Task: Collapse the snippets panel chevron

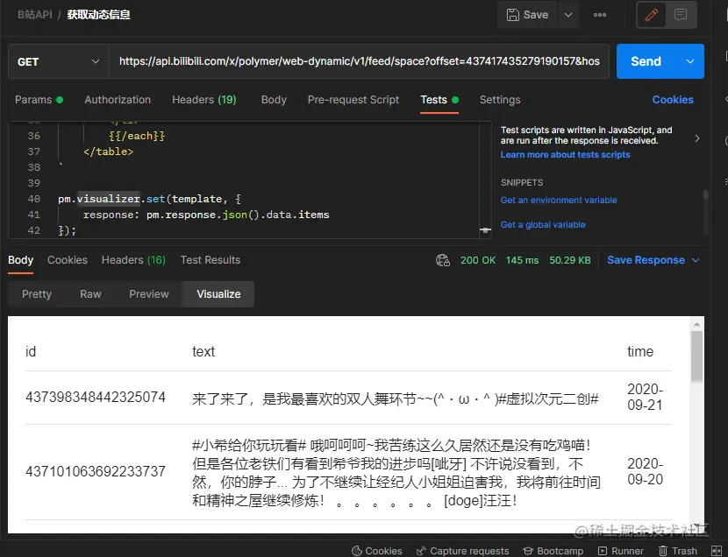Action: 697,138
